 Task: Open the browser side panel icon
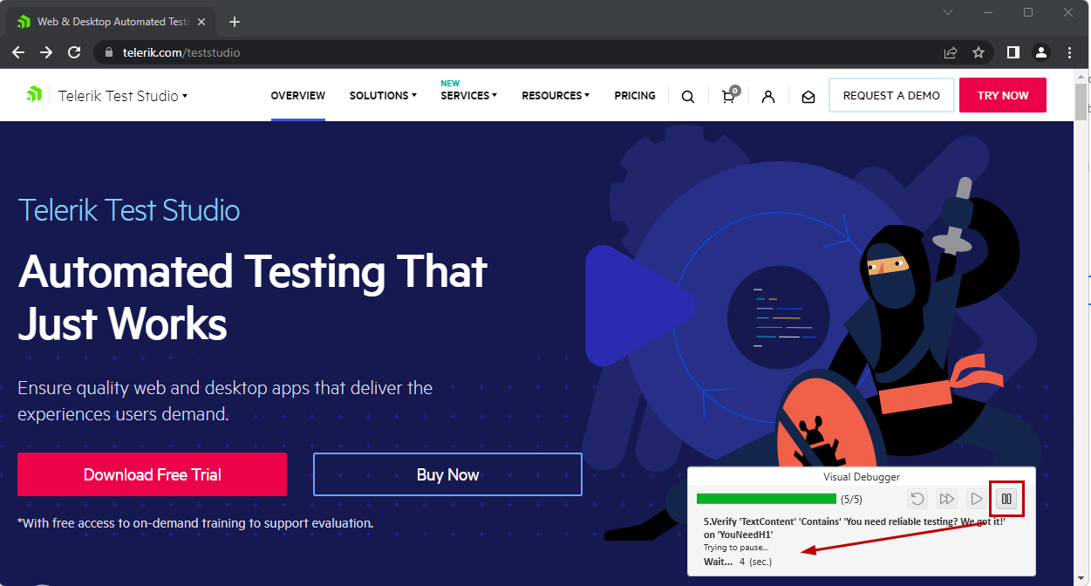[1013, 52]
